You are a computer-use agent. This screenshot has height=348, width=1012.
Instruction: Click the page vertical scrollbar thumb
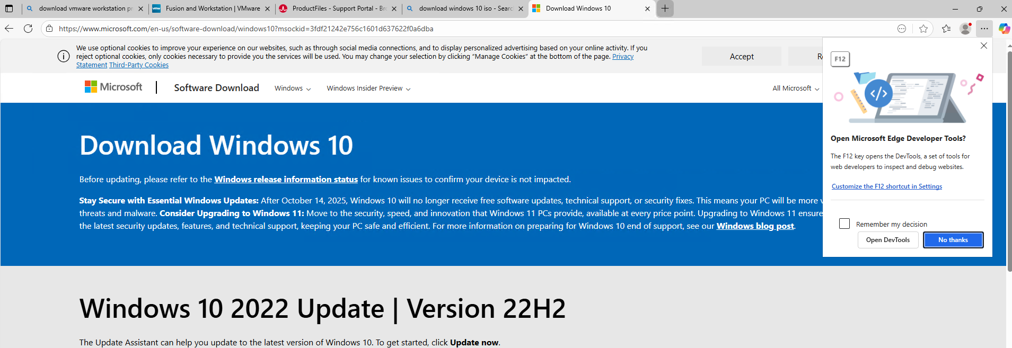(x=1009, y=162)
